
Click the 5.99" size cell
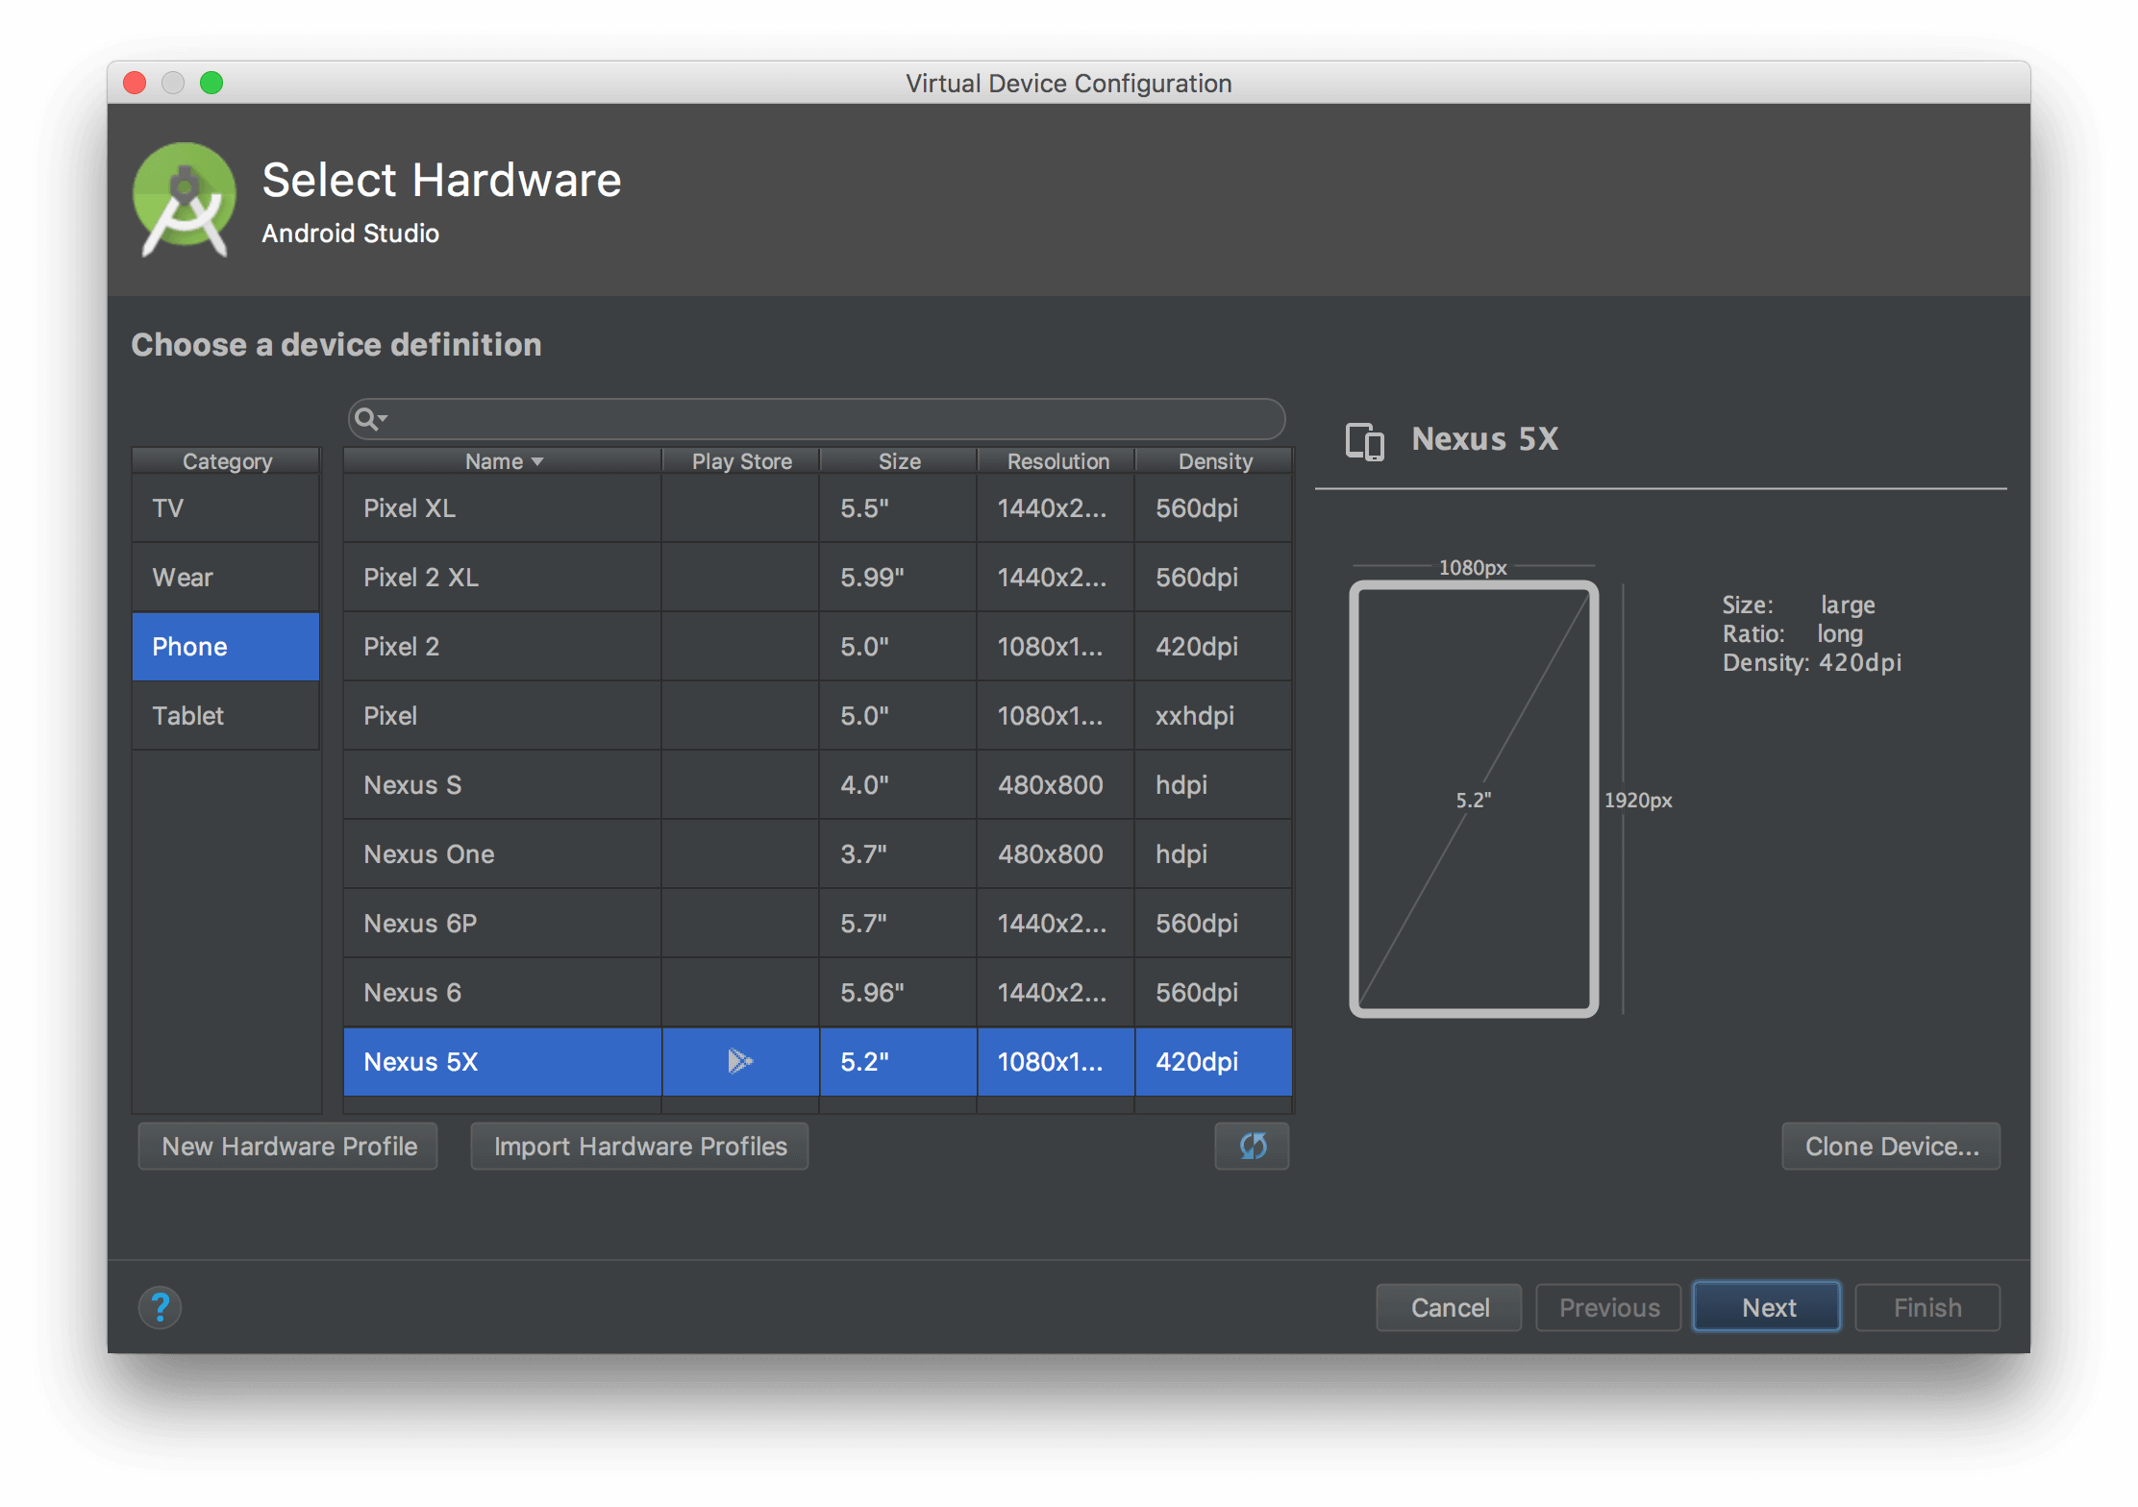tap(899, 578)
